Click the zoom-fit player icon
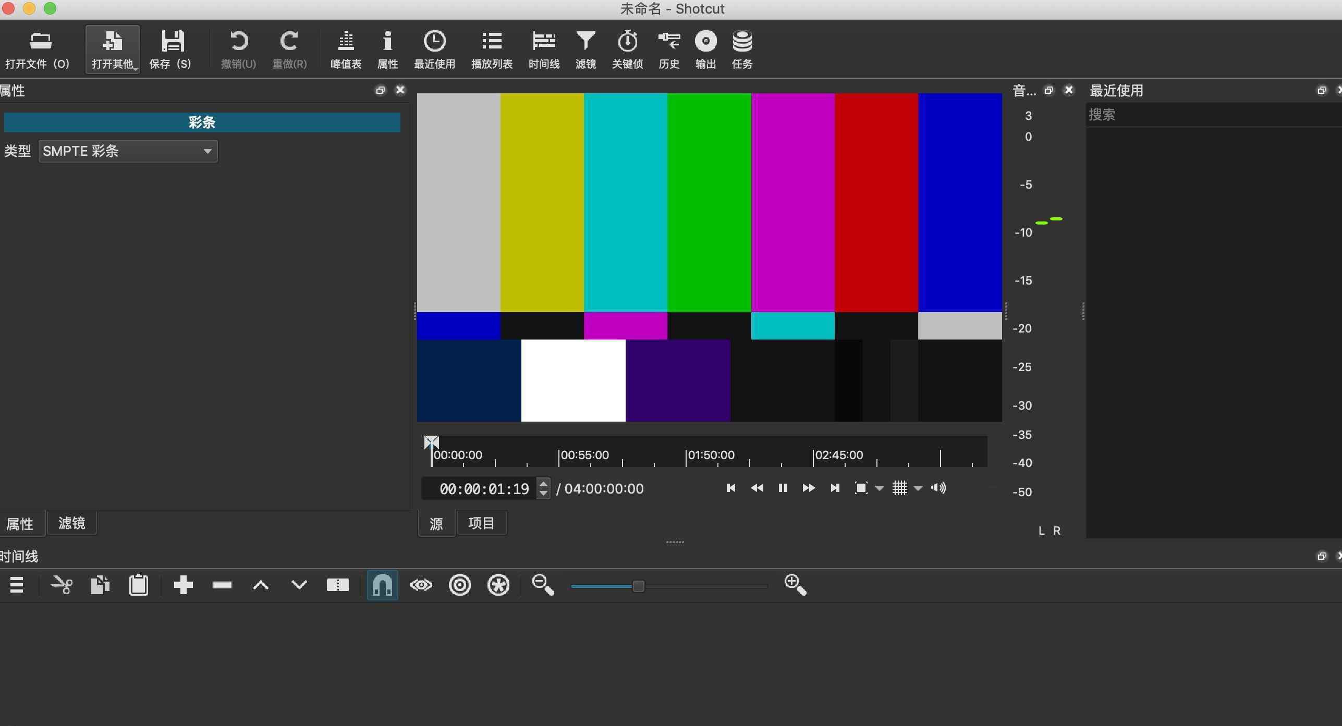 (861, 488)
